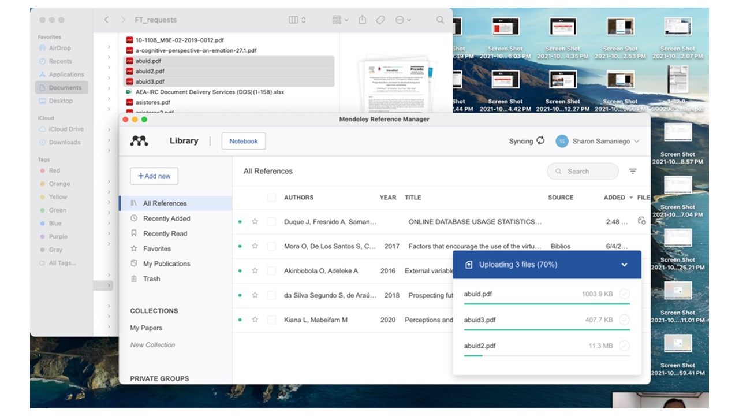739x416 pixels.
Task: Open the ADDED column sort arrow
Action: [x=631, y=198]
